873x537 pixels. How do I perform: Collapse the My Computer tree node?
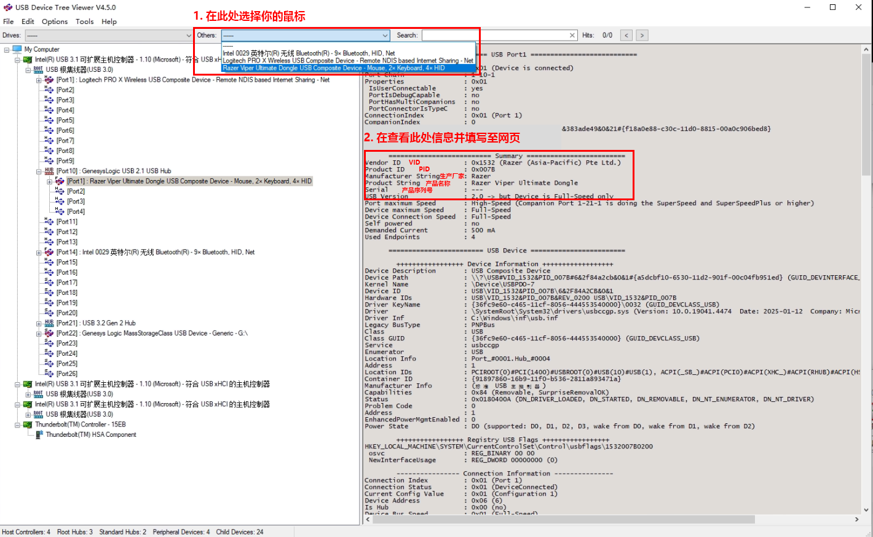7,50
